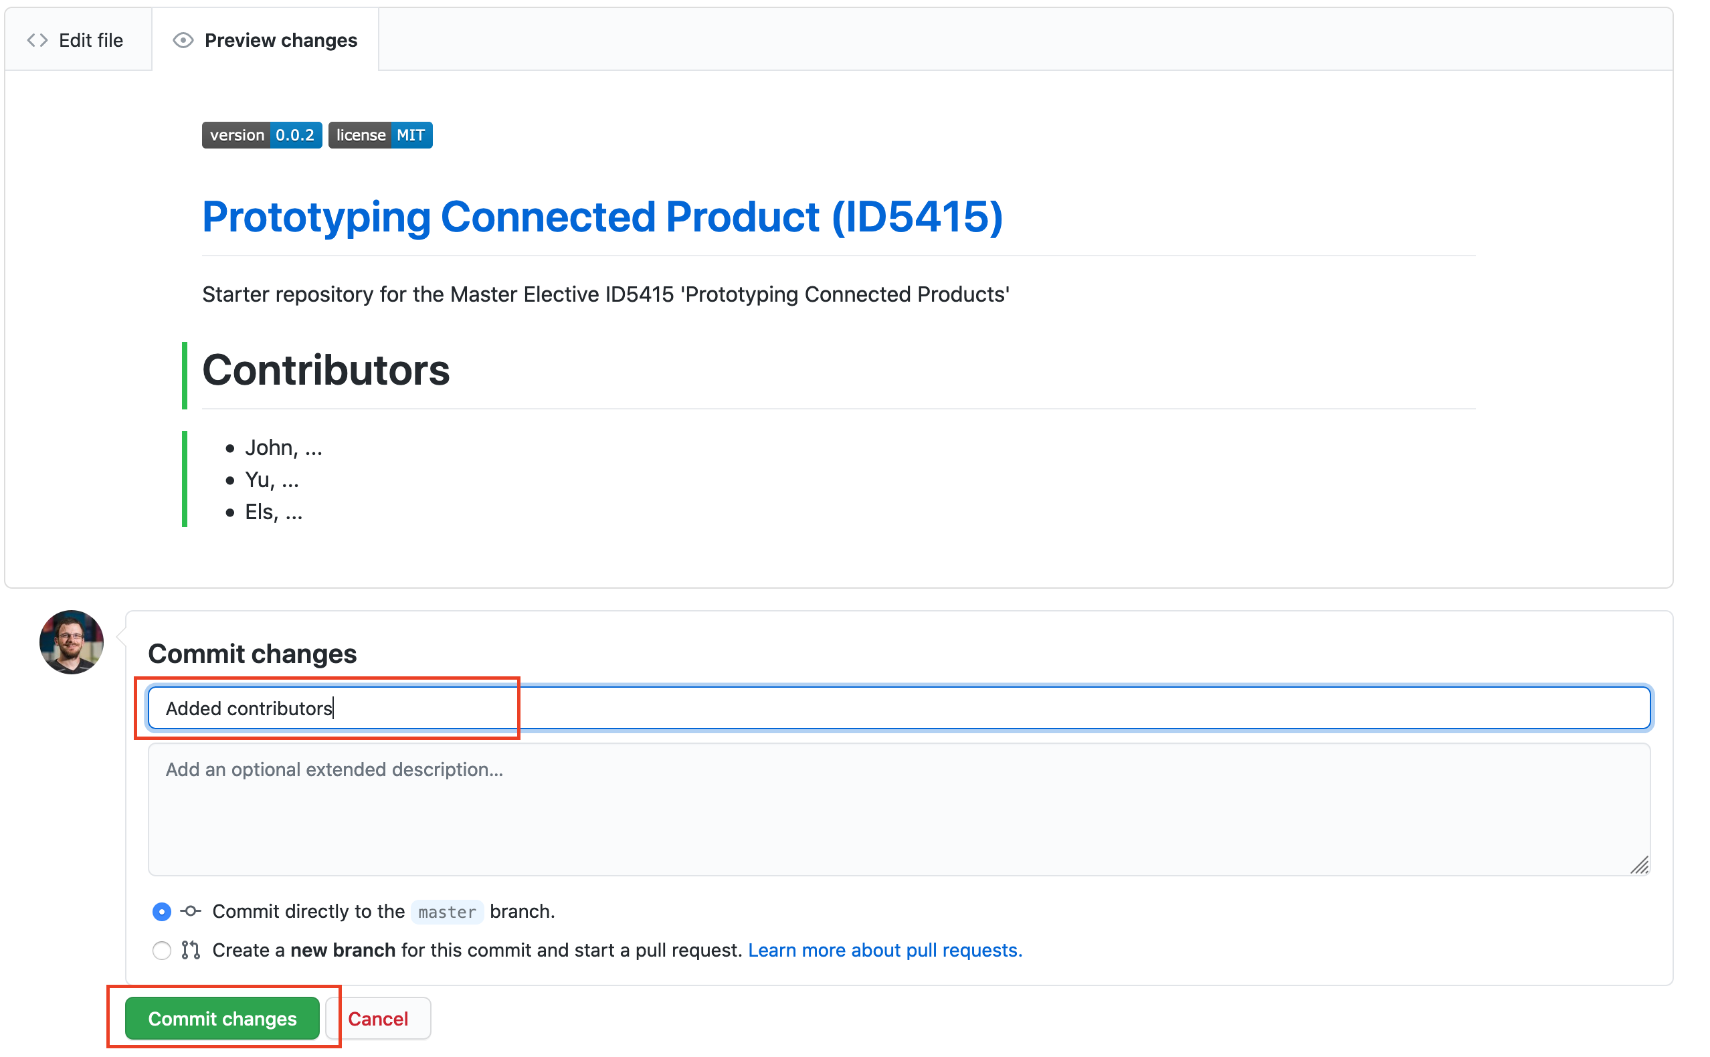Focus the commit message field 'Added contributors'
1710x1057 pixels.
[898, 708]
